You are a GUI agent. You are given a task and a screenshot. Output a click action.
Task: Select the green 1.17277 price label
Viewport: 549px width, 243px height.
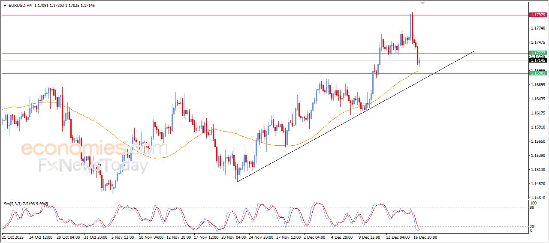coord(538,53)
